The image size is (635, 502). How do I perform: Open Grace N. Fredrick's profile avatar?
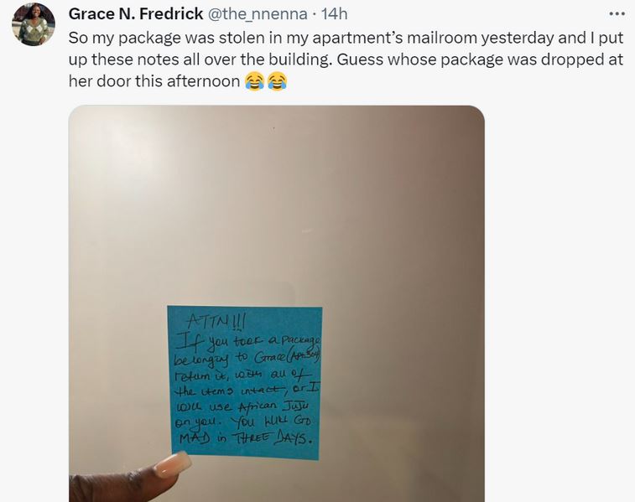[34, 24]
